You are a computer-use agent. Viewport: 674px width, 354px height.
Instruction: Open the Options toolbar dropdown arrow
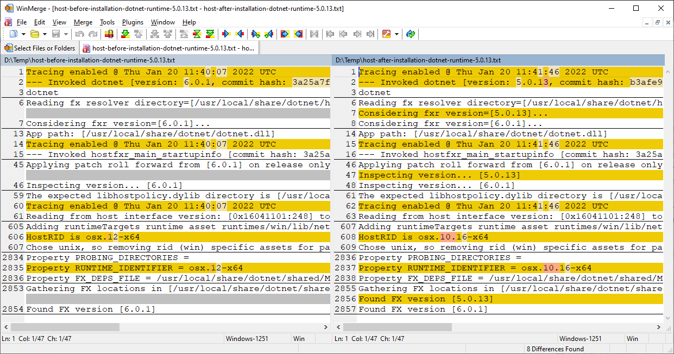pos(396,34)
